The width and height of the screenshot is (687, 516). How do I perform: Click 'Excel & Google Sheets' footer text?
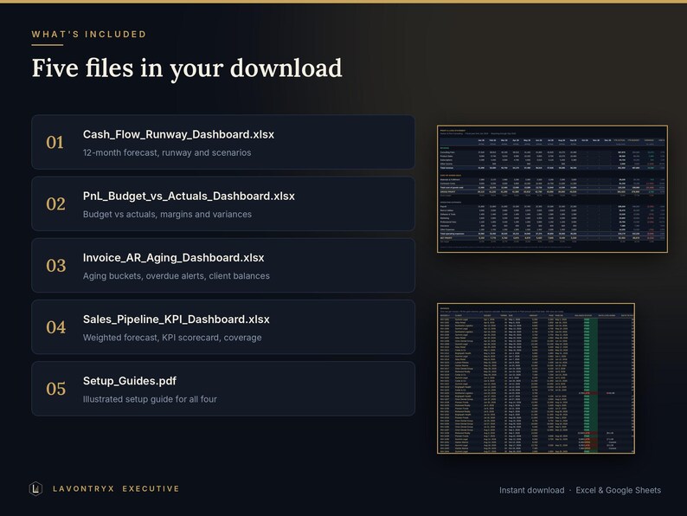point(618,491)
